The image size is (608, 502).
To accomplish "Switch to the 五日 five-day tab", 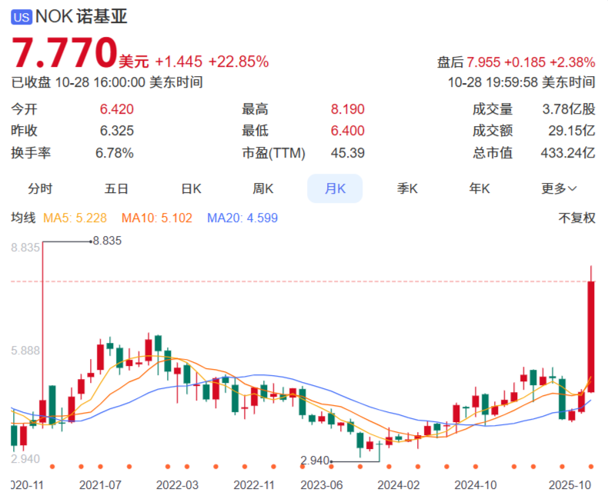I will click(x=116, y=188).
